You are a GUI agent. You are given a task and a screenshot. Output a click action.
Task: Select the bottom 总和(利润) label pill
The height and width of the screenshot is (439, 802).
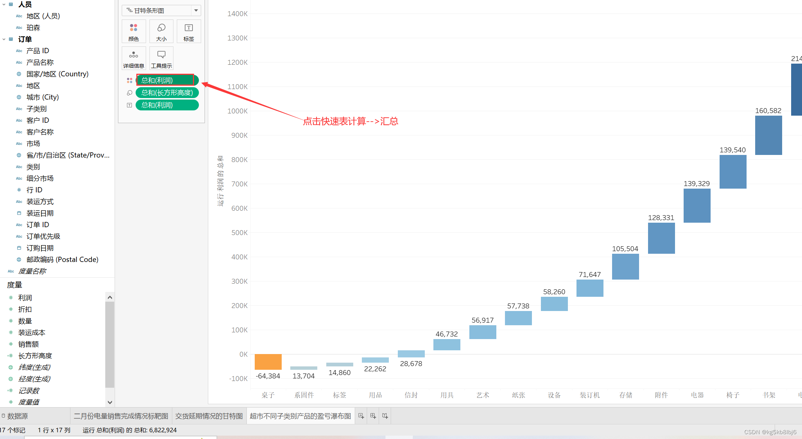tap(167, 105)
